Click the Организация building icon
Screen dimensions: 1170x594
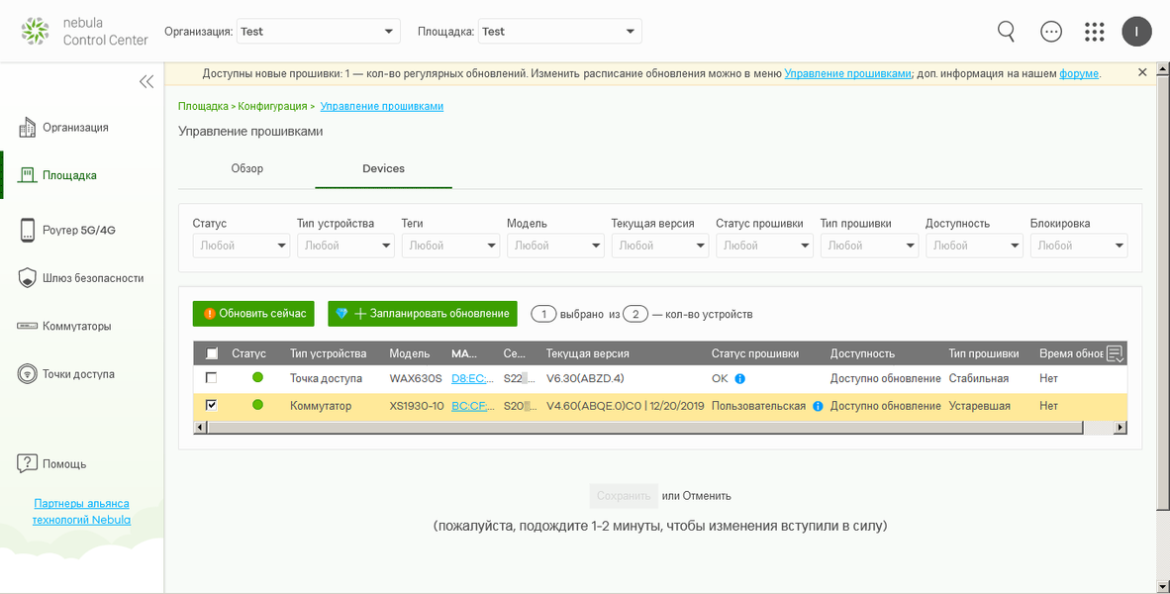pyautogui.click(x=27, y=127)
